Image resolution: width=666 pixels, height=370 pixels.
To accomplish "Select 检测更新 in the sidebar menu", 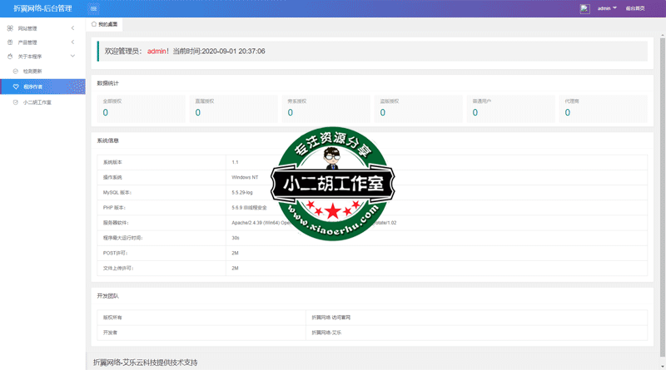I will 33,72.
